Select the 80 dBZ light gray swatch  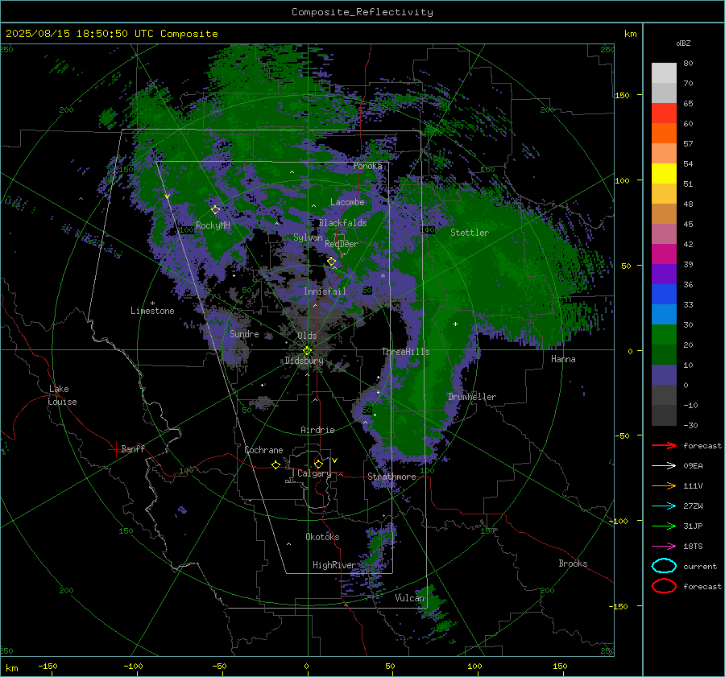tap(664, 72)
